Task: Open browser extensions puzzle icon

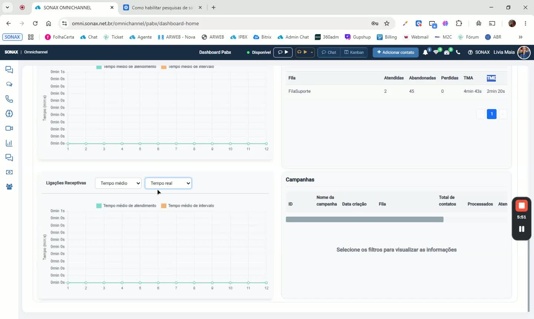Action: [x=459, y=23]
